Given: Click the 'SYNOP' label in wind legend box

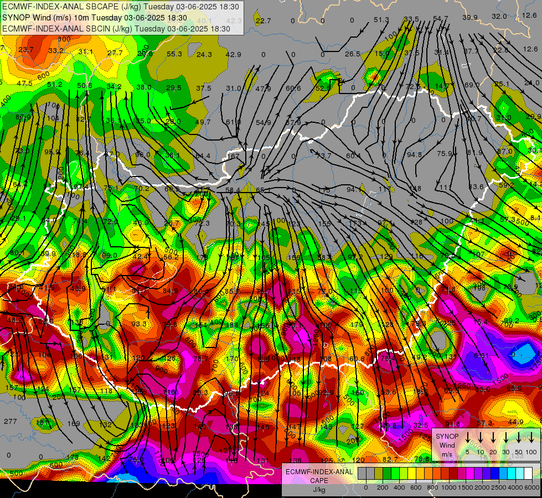Looking at the screenshot, I should 447,437.
